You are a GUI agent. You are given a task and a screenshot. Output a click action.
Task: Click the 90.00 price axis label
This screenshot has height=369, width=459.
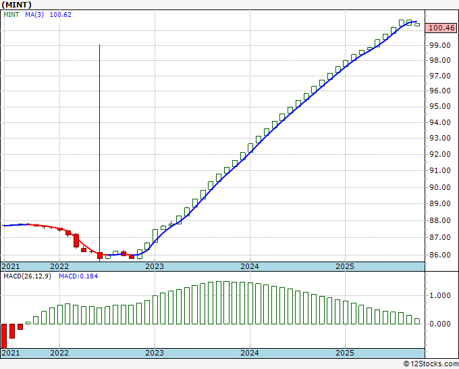coord(439,187)
